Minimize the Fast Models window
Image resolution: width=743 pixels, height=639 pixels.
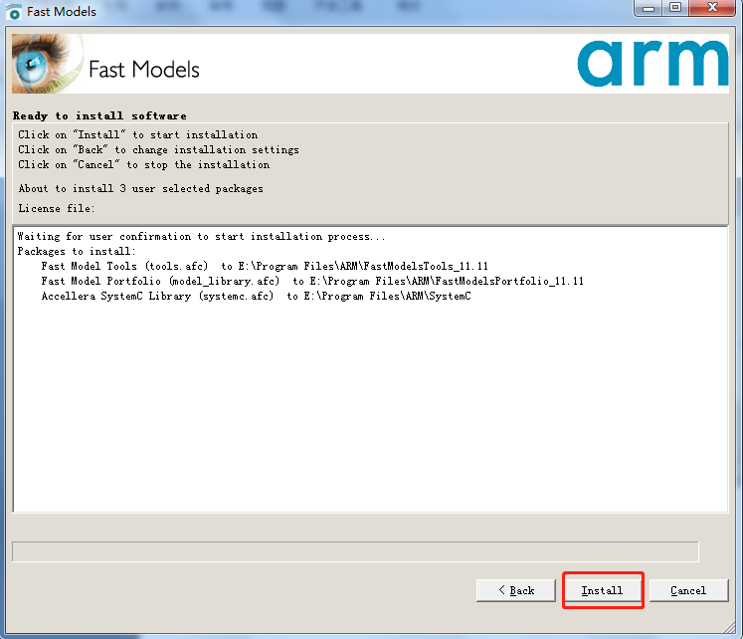point(649,8)
